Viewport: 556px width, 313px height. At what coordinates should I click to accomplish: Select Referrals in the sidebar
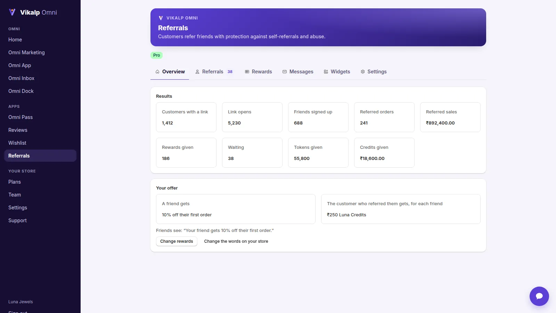[40, 156]
